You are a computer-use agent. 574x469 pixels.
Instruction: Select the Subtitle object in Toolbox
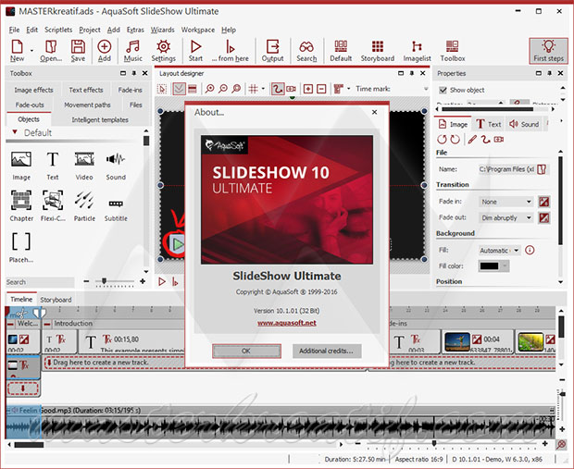pos(116,204)
